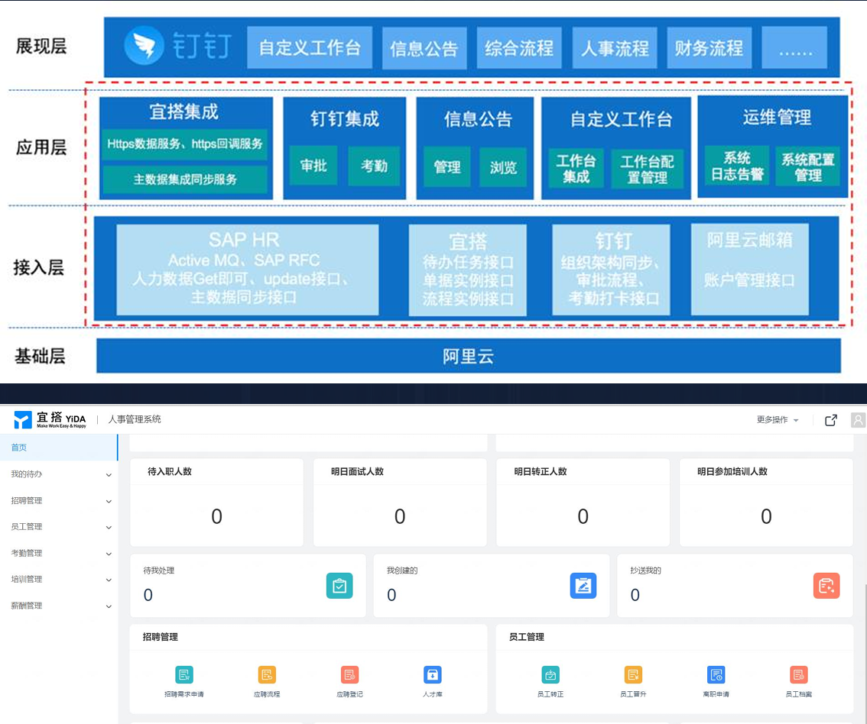
Task: Open the 员工晋升 promotion icon
Action: point(633,674)
